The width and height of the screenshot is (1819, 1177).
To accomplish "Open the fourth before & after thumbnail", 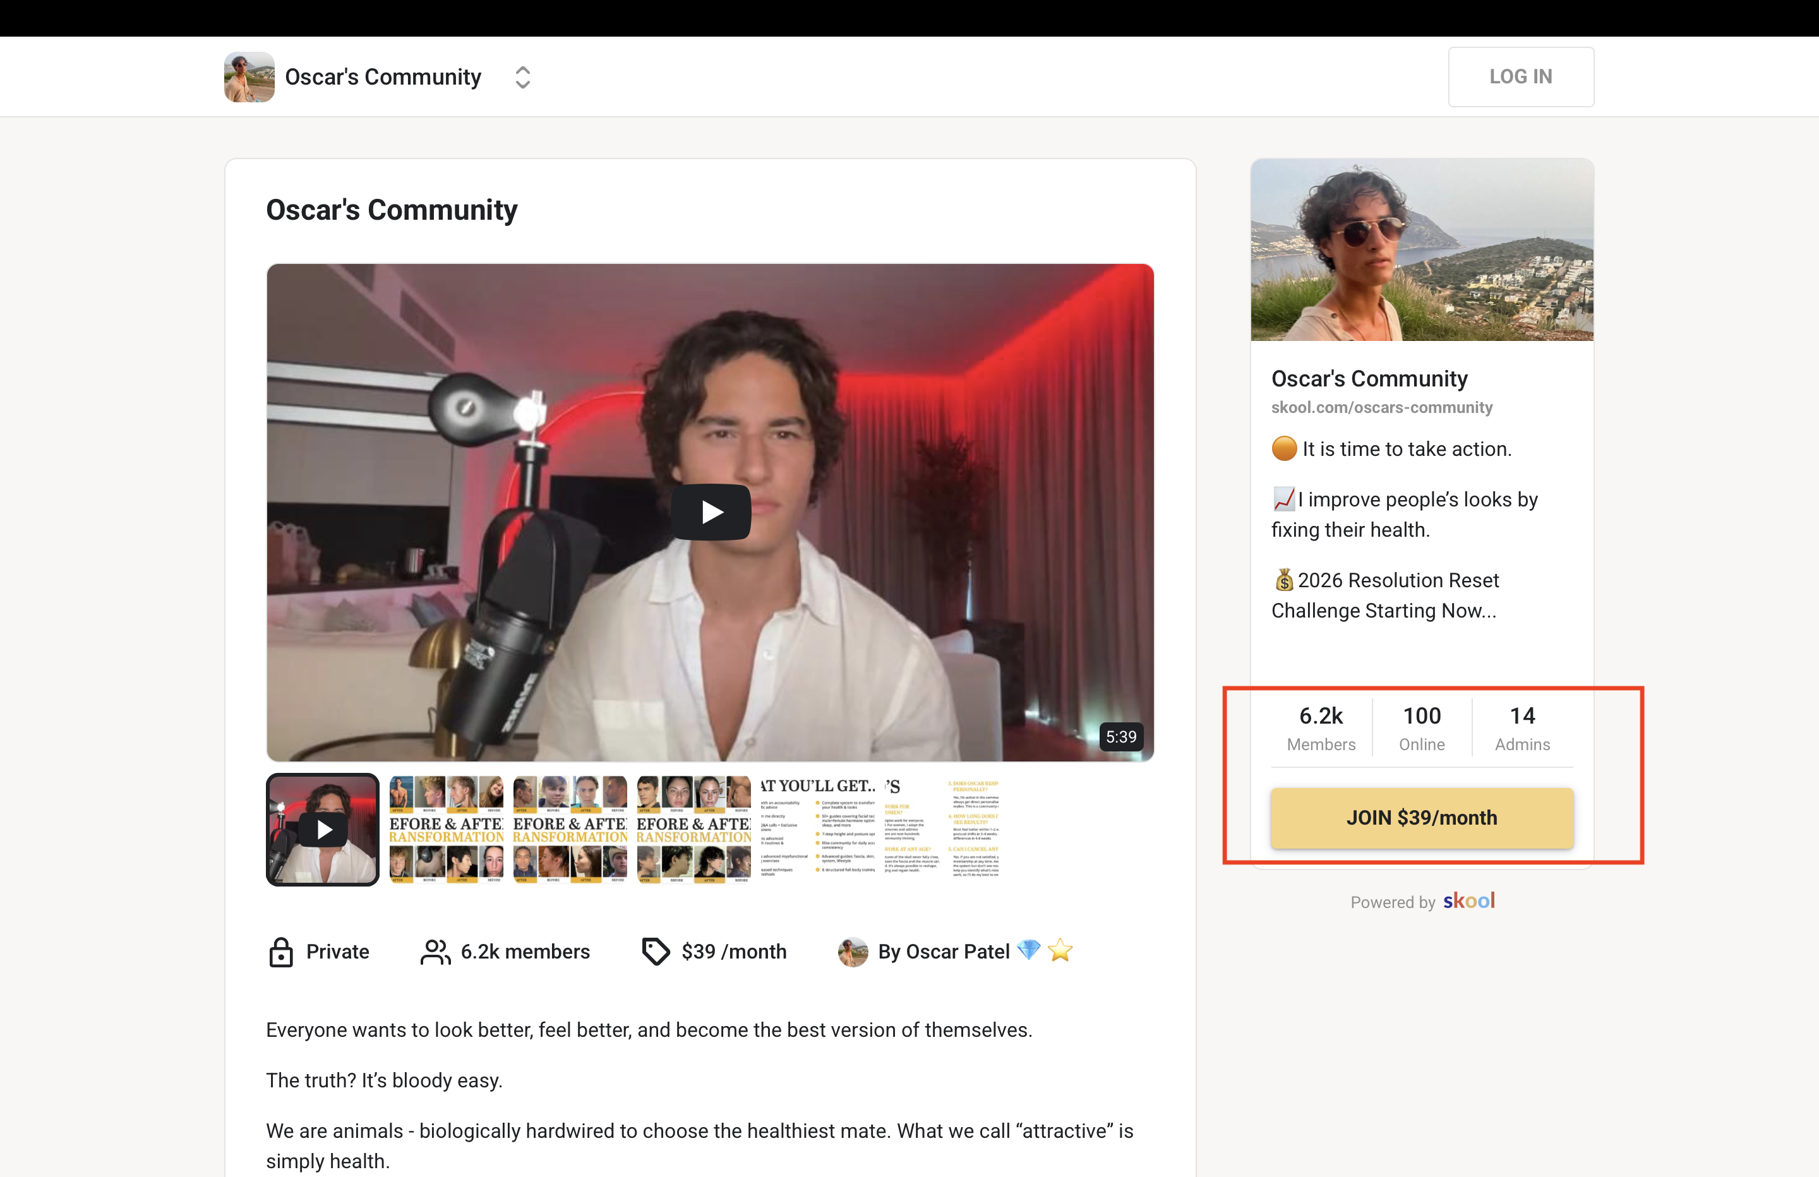I will (693, 829).
